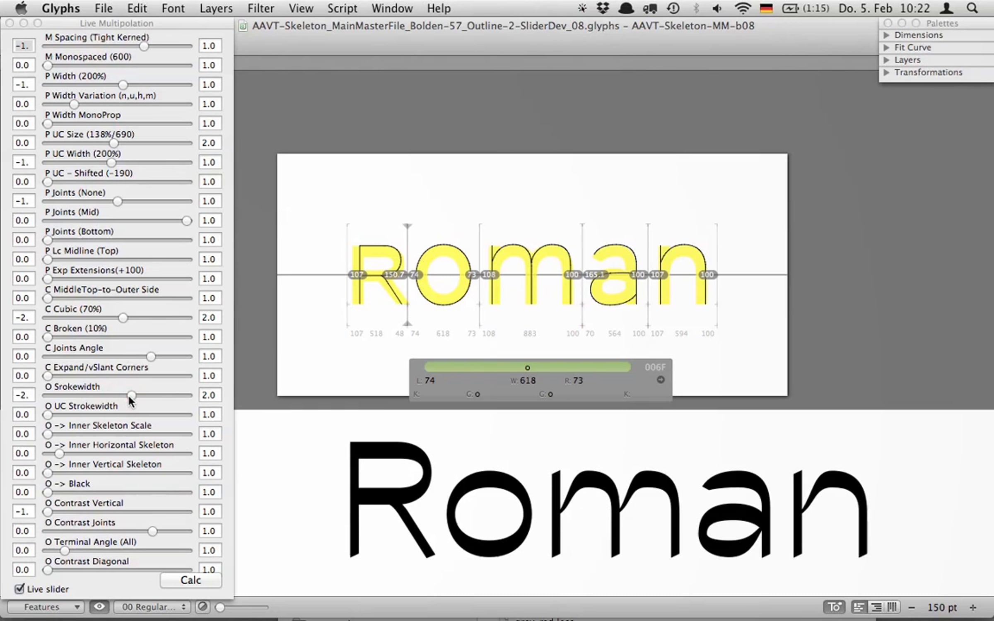The height and width of the screenshot is (621, 994).
Task: Choose left-to-right text alignment icon
Action: pos(859,607)
